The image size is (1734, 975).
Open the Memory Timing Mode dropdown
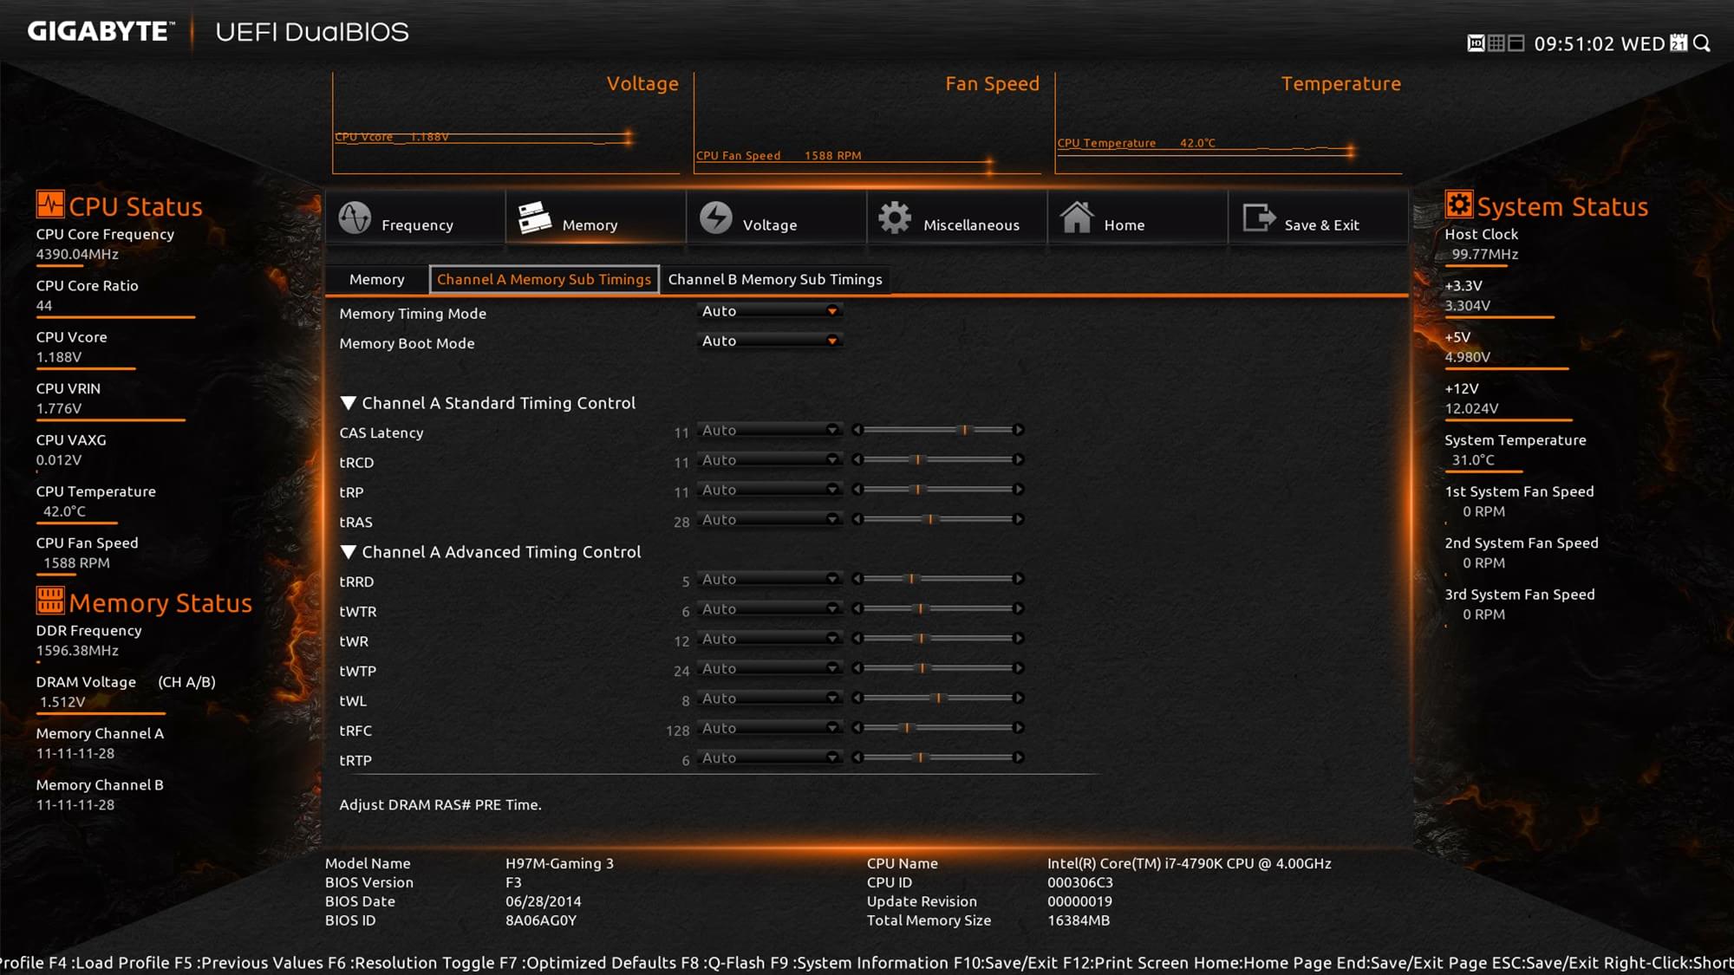tap(769, 311)
